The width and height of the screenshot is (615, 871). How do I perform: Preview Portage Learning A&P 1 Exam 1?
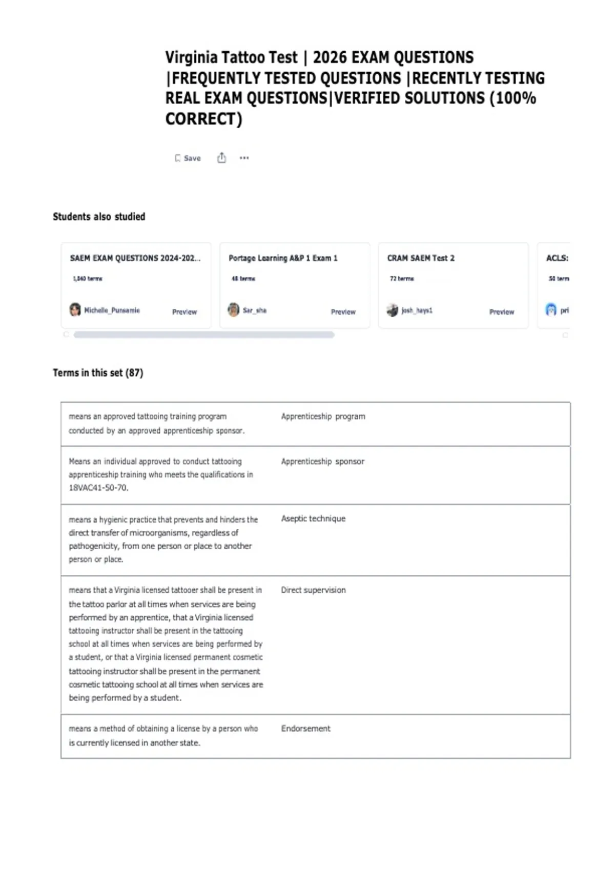(343, 312)
